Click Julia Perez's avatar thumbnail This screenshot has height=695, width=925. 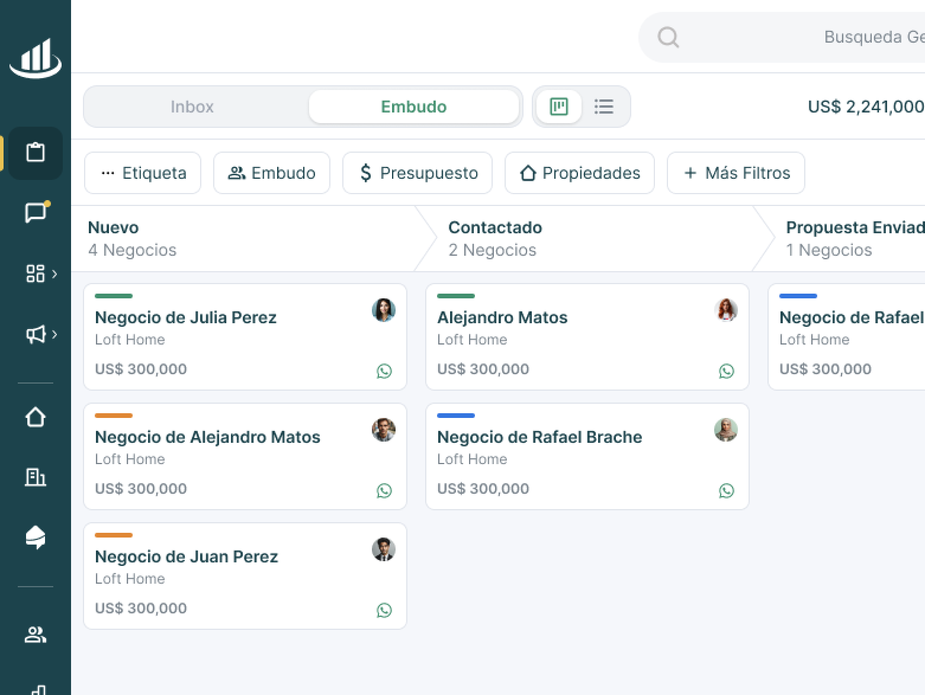click(x=384, y=310)
